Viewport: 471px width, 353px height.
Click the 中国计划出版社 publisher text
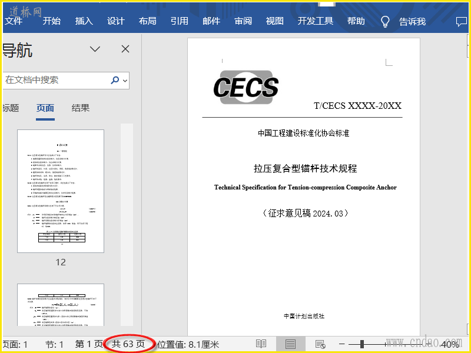[304, 316]
